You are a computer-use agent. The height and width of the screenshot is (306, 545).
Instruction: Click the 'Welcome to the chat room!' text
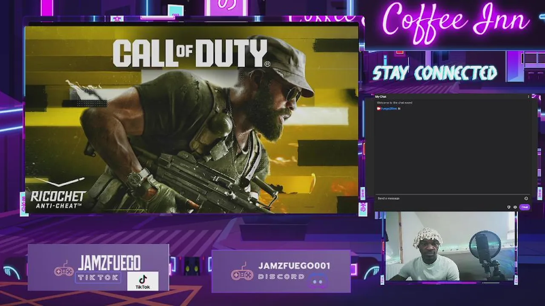(395, 103)
